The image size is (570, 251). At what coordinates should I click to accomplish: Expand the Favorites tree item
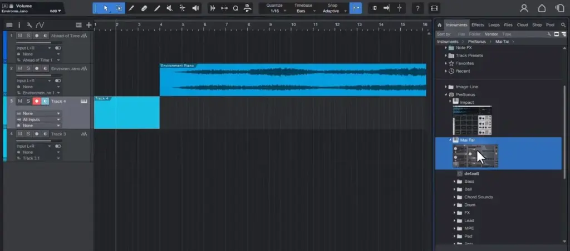pyautogui.click(x=446, y=63)
